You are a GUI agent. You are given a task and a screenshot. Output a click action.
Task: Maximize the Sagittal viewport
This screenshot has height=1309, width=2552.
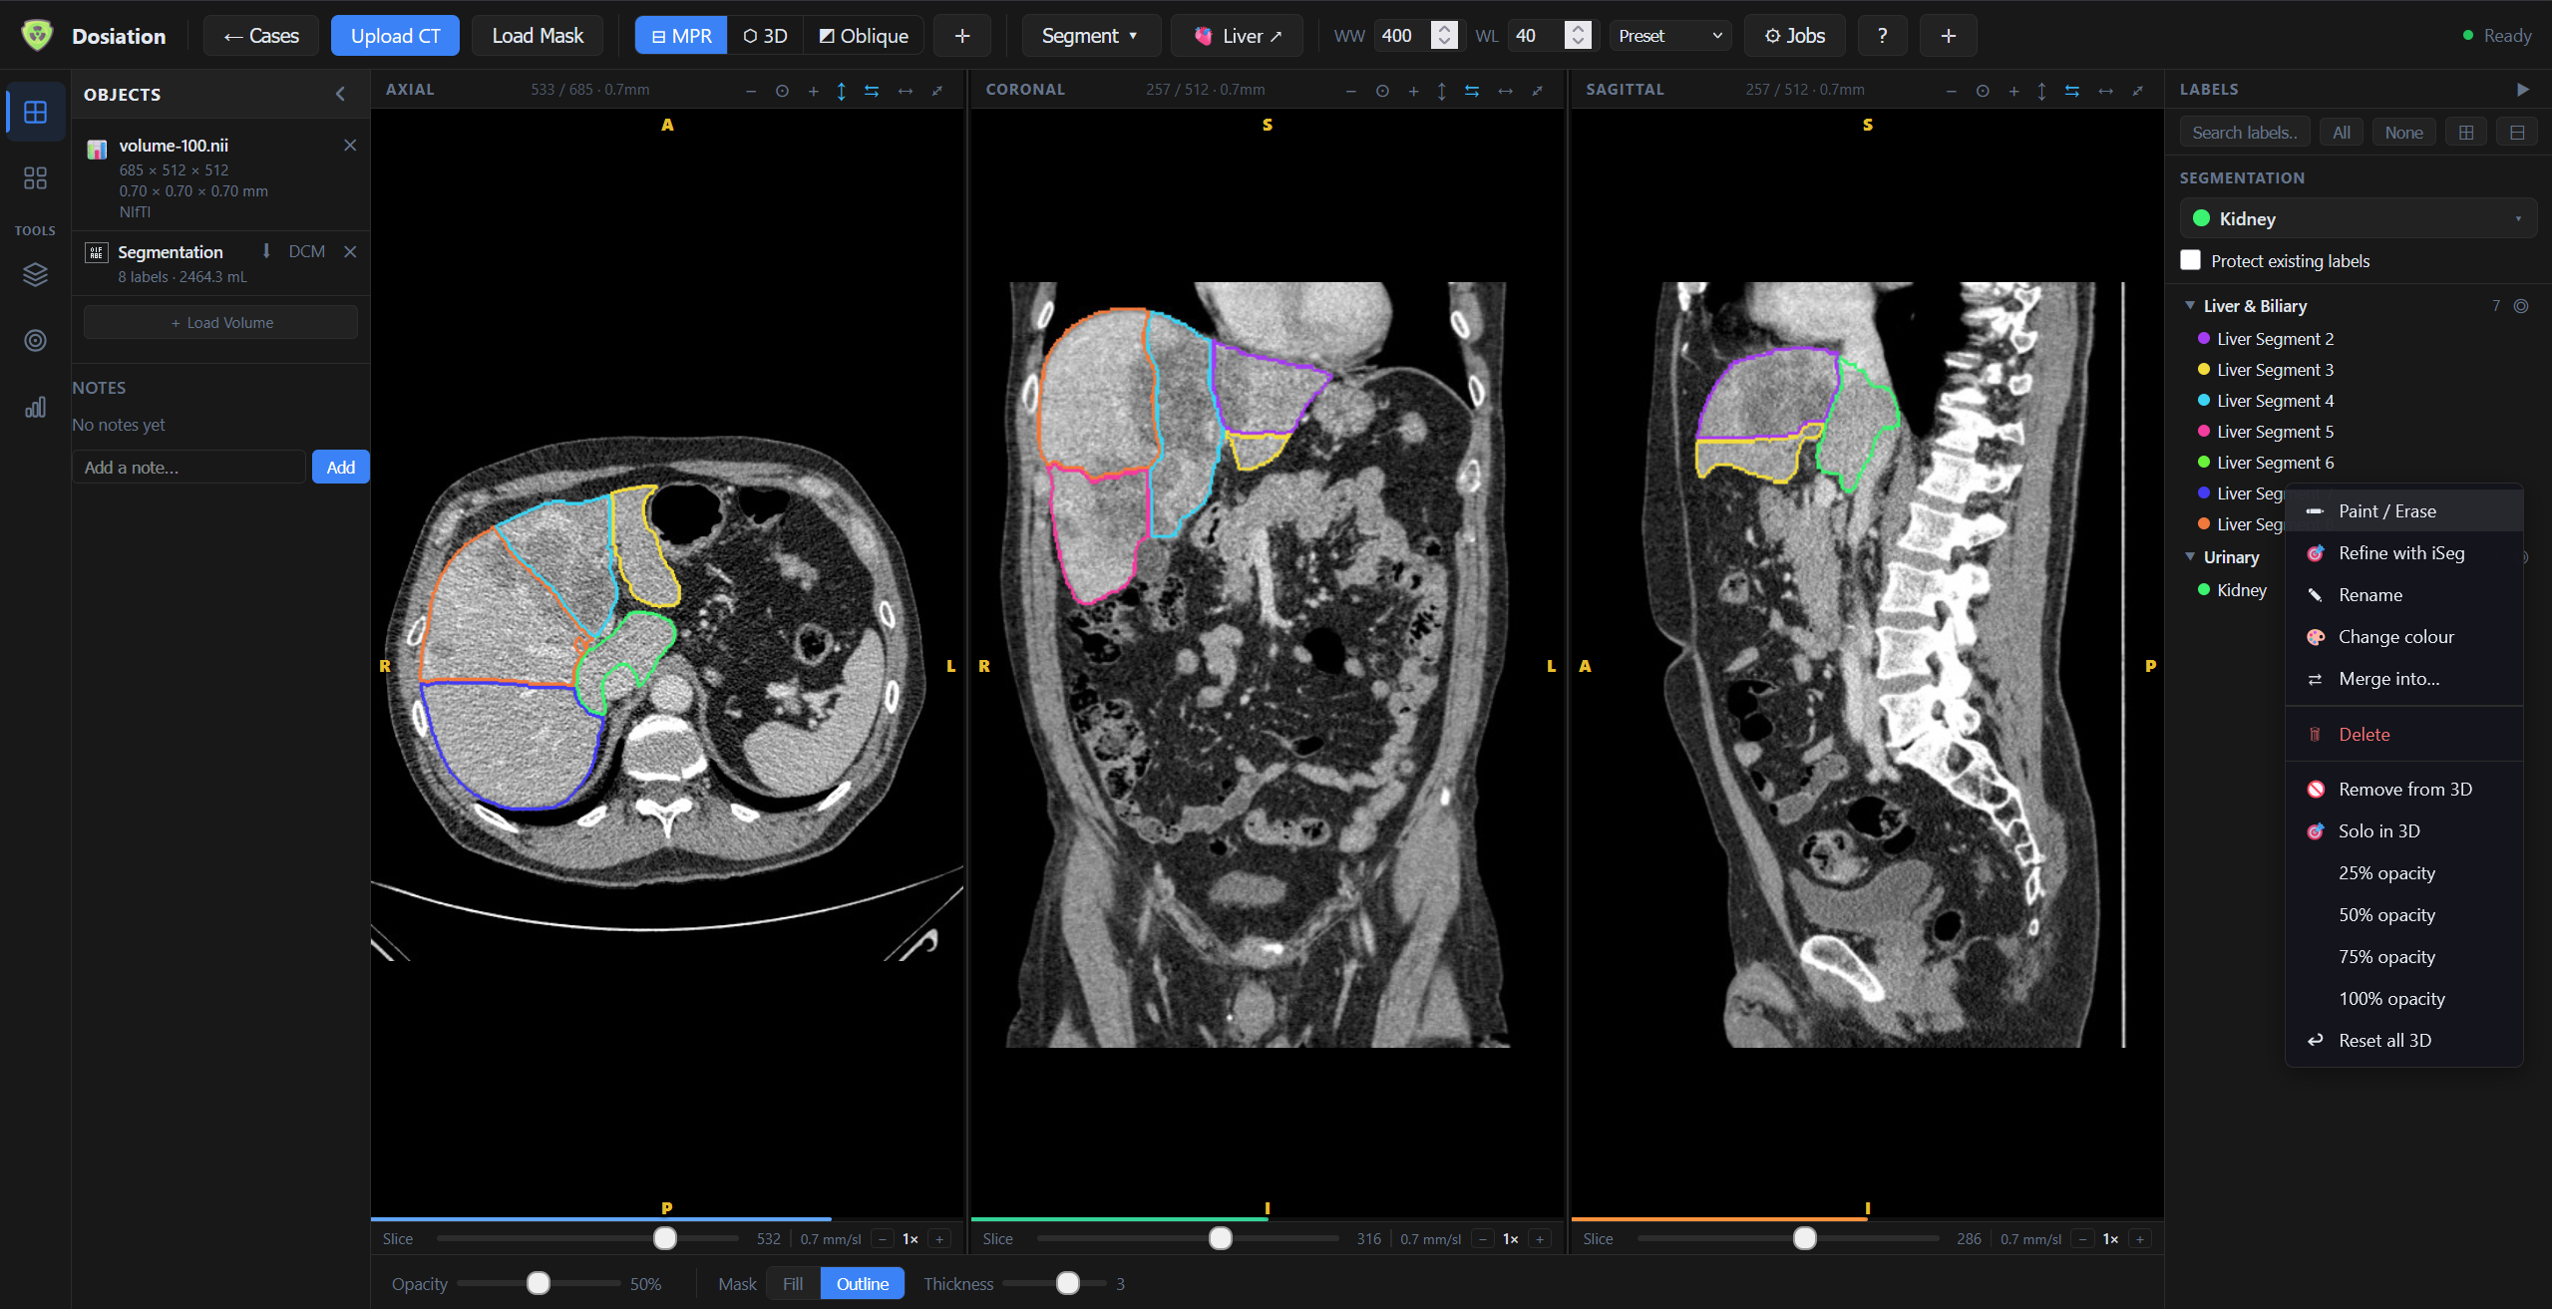2138,91
